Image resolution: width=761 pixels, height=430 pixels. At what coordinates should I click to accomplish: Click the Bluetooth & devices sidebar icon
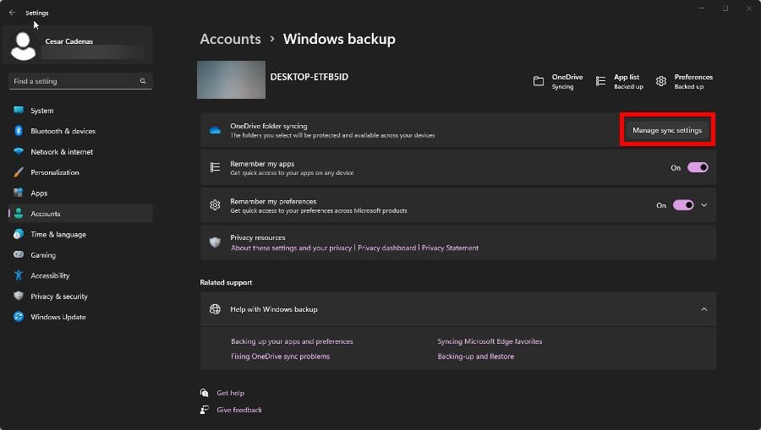[x=19, y=131]
